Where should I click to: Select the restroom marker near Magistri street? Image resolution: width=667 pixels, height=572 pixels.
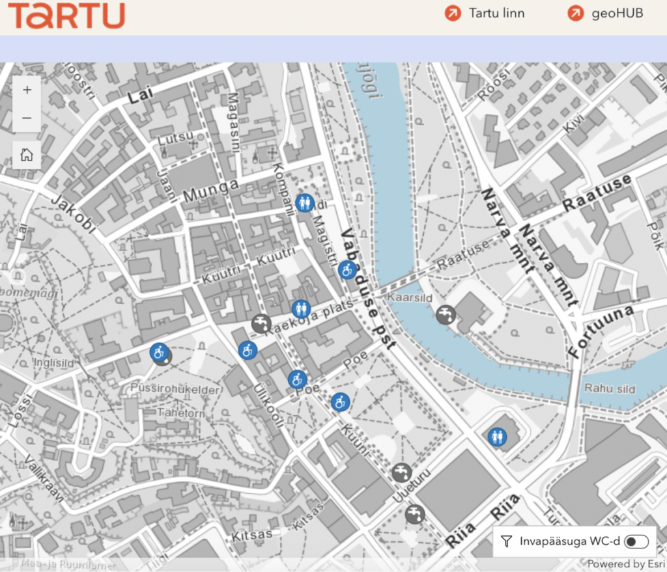point(304,203)
